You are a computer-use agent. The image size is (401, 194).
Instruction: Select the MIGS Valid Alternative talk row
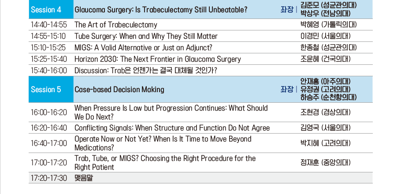(x=200, y=48)
